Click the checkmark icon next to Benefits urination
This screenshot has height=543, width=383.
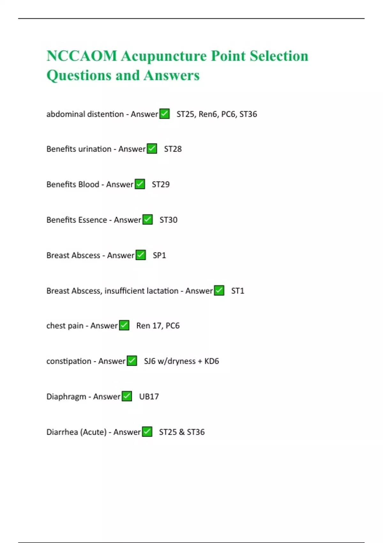pyautogui.click(x=152, y=149)
